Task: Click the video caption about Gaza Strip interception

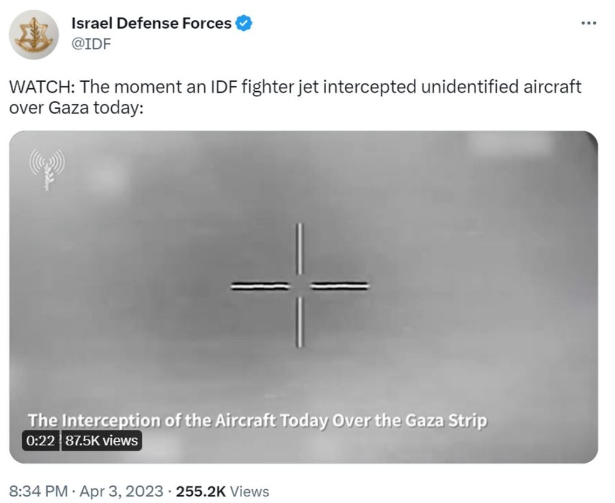Action: (257, 420)
